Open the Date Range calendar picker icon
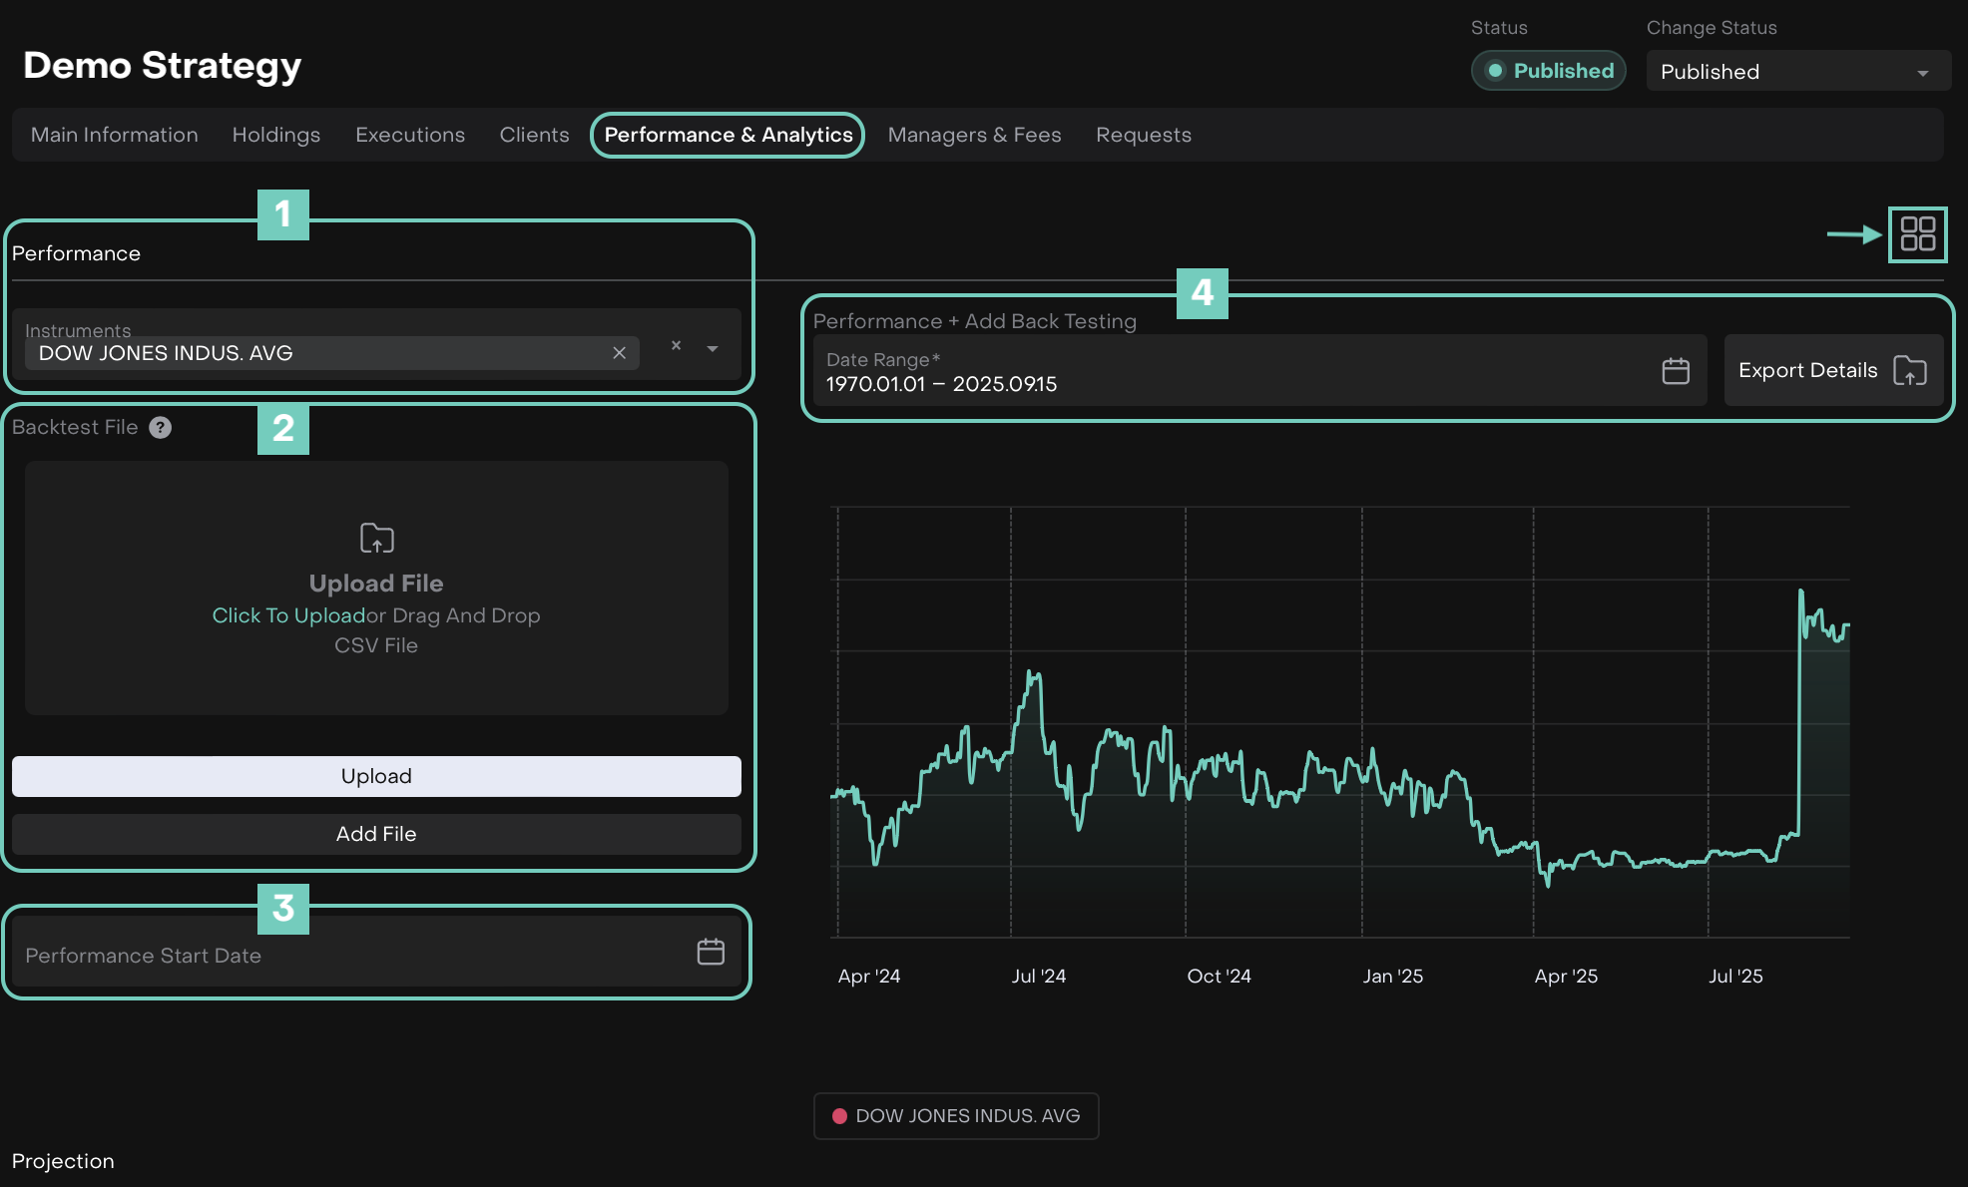The width and height of the screenshot is (1968, 1187). 1676,371
